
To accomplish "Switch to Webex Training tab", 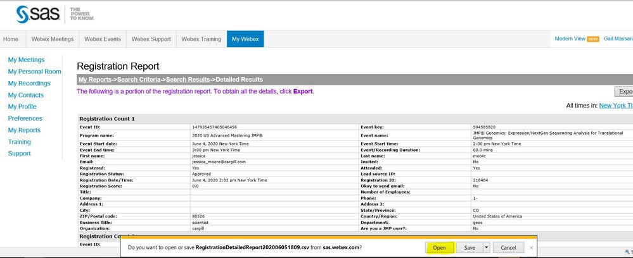I will pyautogui.click(x=201, y=39).
